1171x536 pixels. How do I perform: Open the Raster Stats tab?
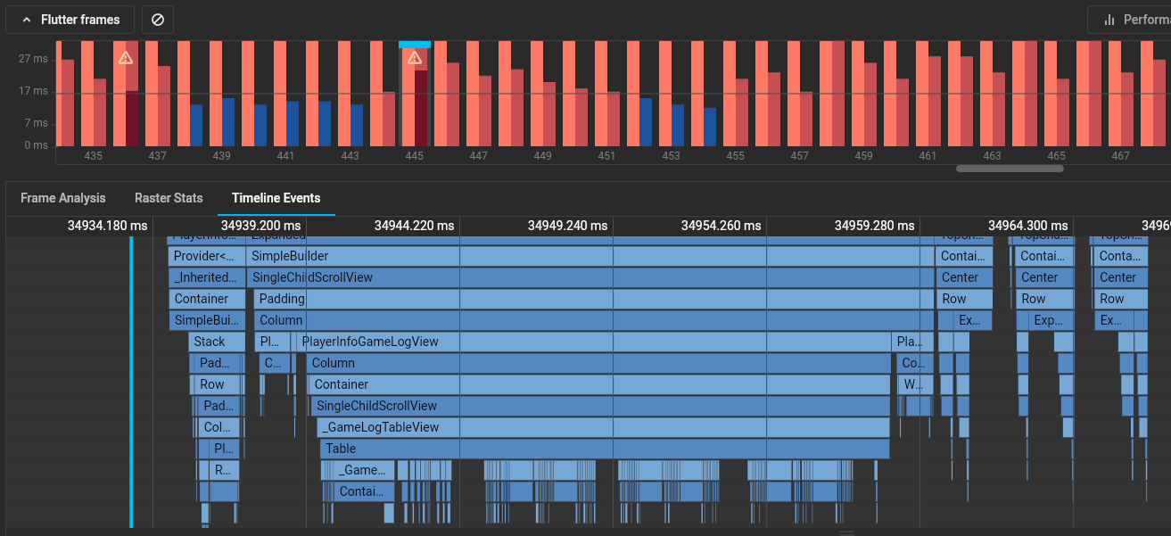pyautogui.click(x=169, y=198)
